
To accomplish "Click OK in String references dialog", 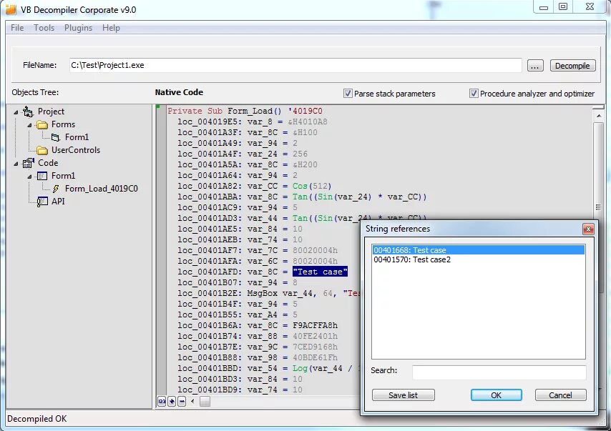I will 496,395.
